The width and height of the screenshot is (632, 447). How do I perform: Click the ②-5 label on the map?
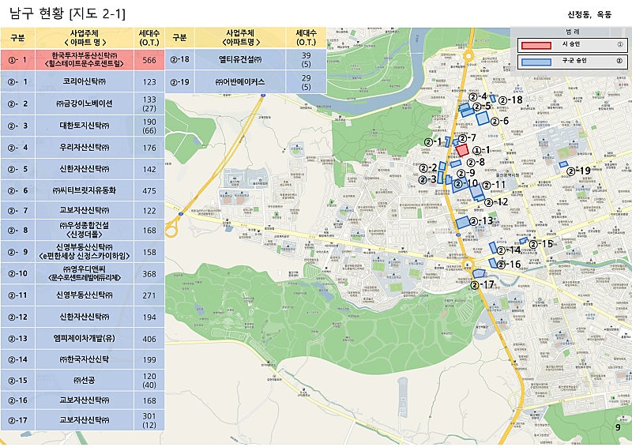pyautogui.click(x=482, y=106)
